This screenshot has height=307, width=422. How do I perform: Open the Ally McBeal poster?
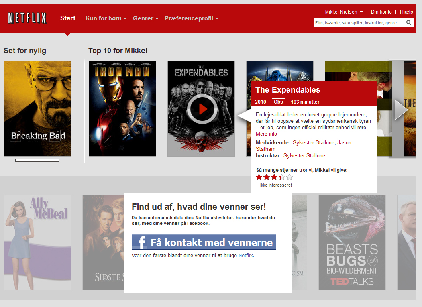click(37, 242)
